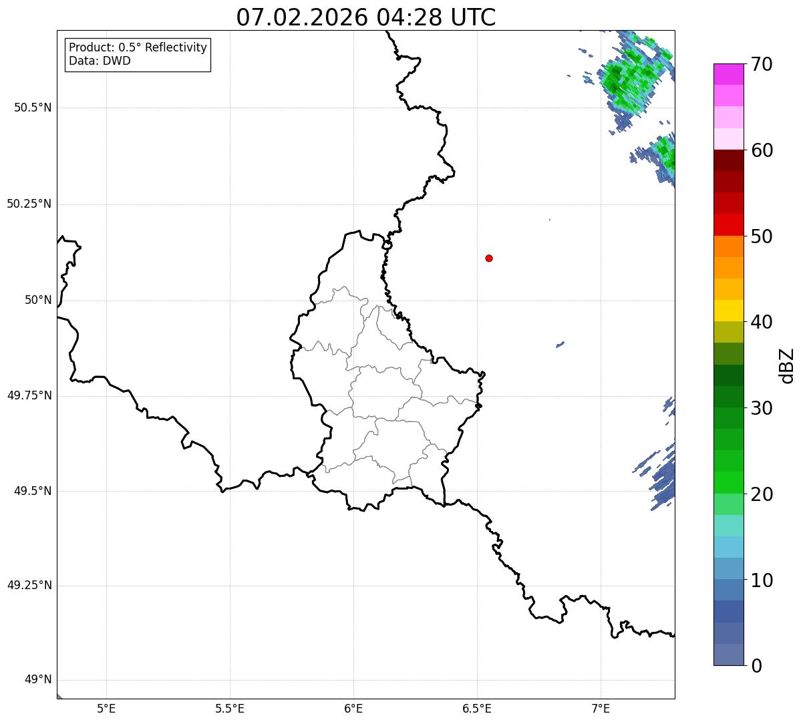Click the 6°E longitude label
This screenshot has width=803, height=722.
click(x=353, y=708)
